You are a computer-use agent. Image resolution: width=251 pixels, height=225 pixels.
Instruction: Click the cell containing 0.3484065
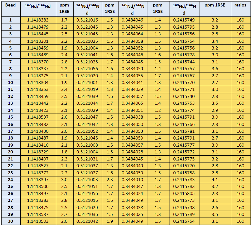point(133,103)
